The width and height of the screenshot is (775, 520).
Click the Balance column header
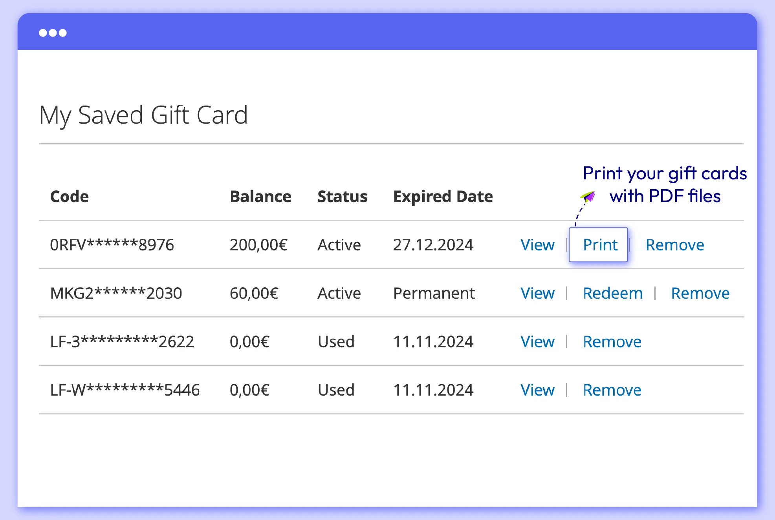coord(260,196)
